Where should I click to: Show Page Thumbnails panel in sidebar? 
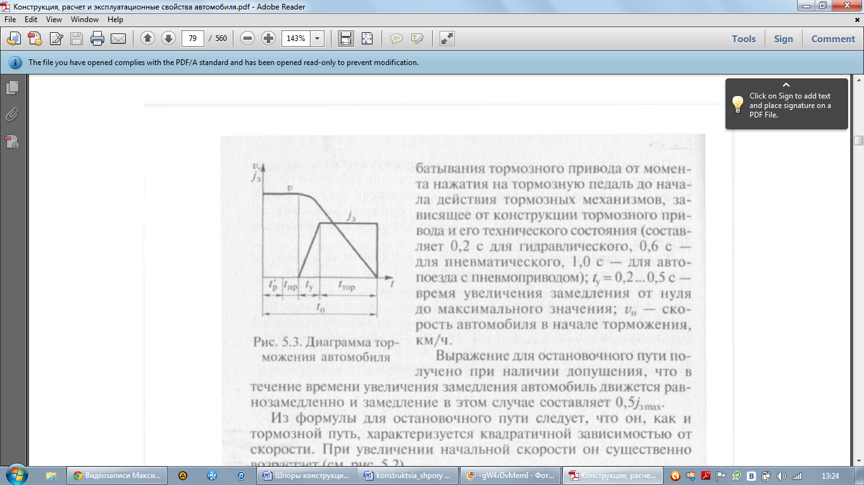pos(12,87)
